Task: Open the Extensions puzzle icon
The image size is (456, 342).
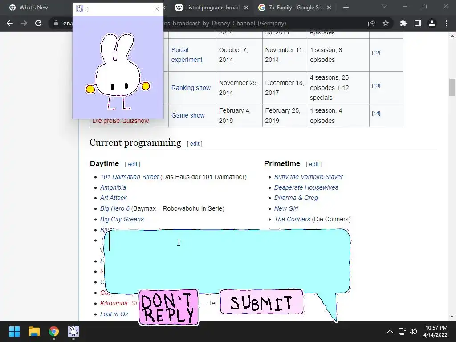Action: 403,23
